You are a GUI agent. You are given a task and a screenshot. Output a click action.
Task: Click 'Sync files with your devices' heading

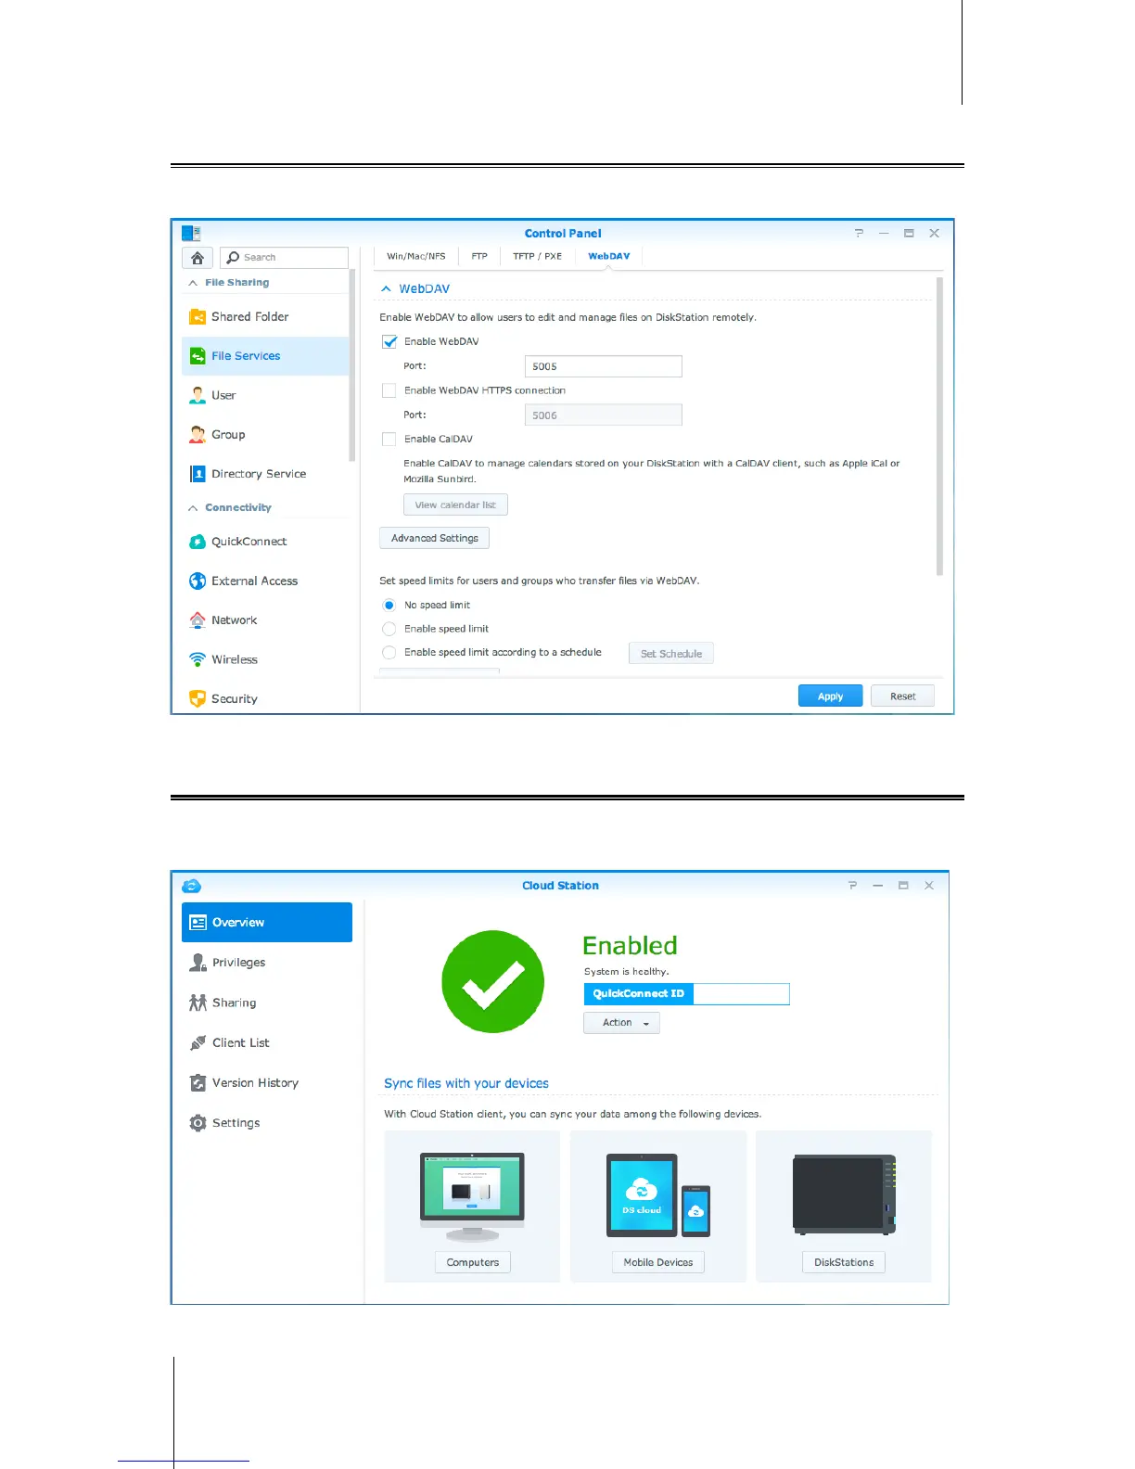(x=466, y=1083)
